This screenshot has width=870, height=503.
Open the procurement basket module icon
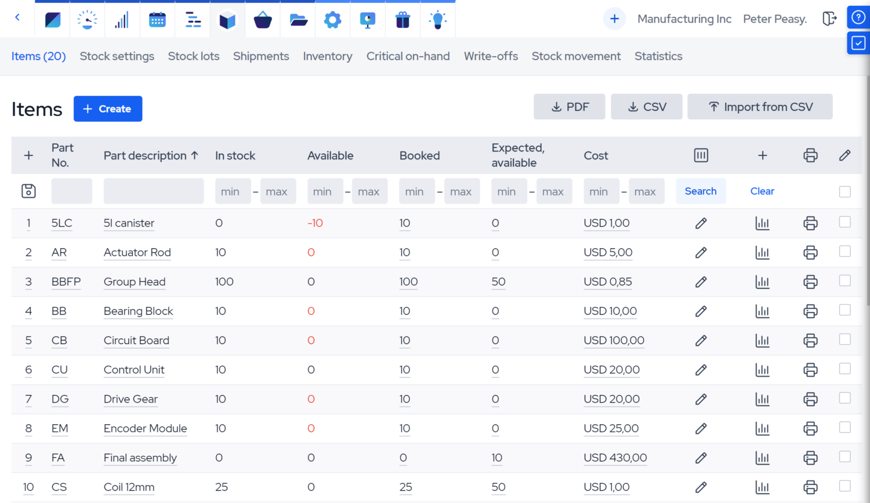(x=262, y=19)
